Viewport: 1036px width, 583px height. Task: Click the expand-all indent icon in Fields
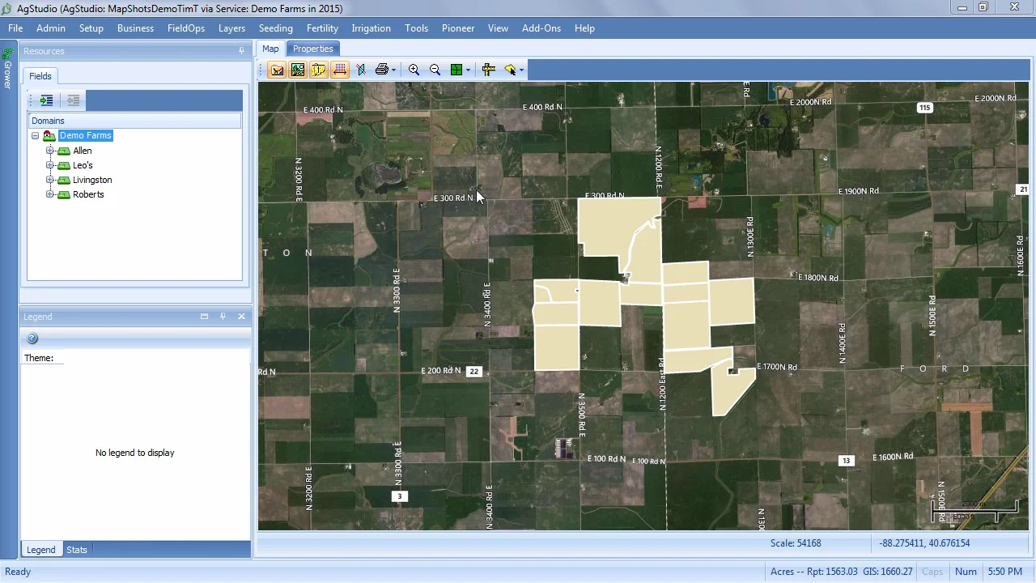pos(47,100)
